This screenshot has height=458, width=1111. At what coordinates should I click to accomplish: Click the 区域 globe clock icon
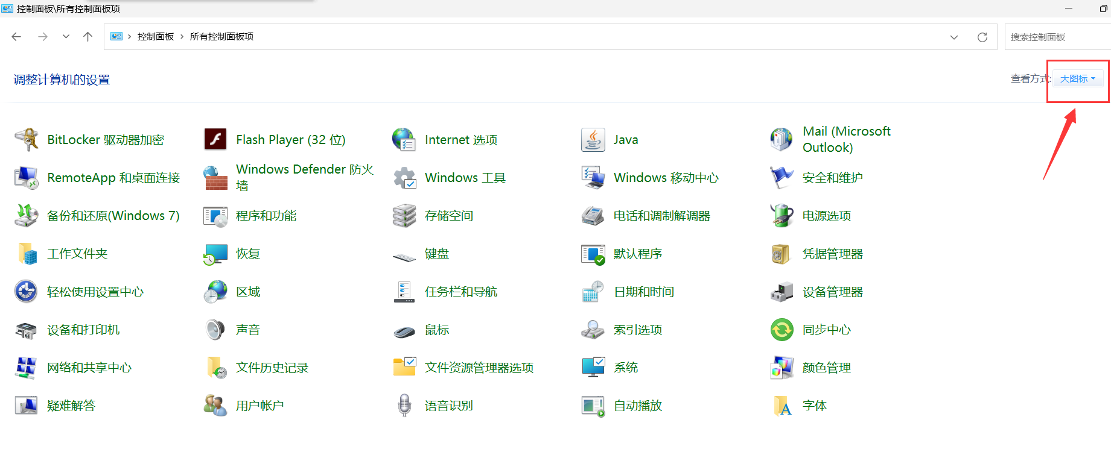coord(215,292)
